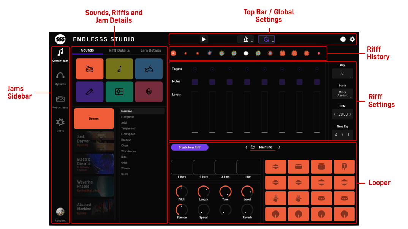Open the Junk Drawer sound pack
The height and width of the screenshot is (229, 408).
click(x=94, y=141)
